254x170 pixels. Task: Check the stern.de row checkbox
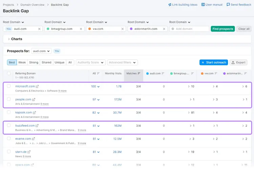(x=9, y=151)
